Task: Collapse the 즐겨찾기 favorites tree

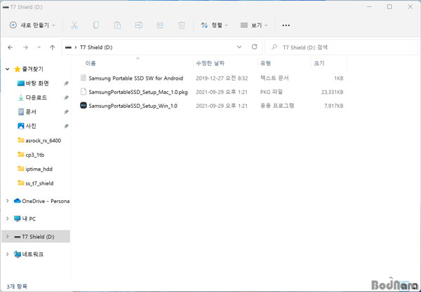Action: coord(8,69)
